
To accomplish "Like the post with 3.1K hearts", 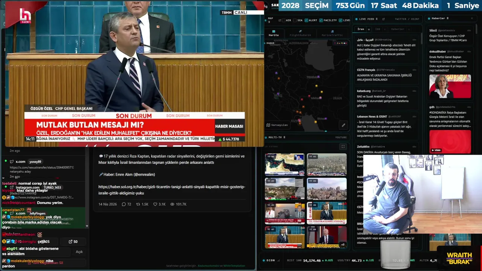I will click(155, 204).
